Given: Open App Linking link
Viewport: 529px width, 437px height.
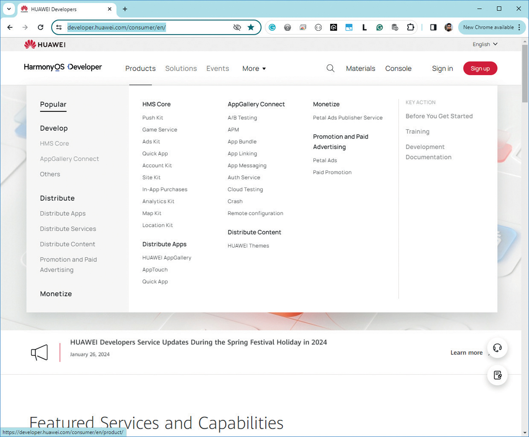Looking at the screenshot, I should point(242,154).
